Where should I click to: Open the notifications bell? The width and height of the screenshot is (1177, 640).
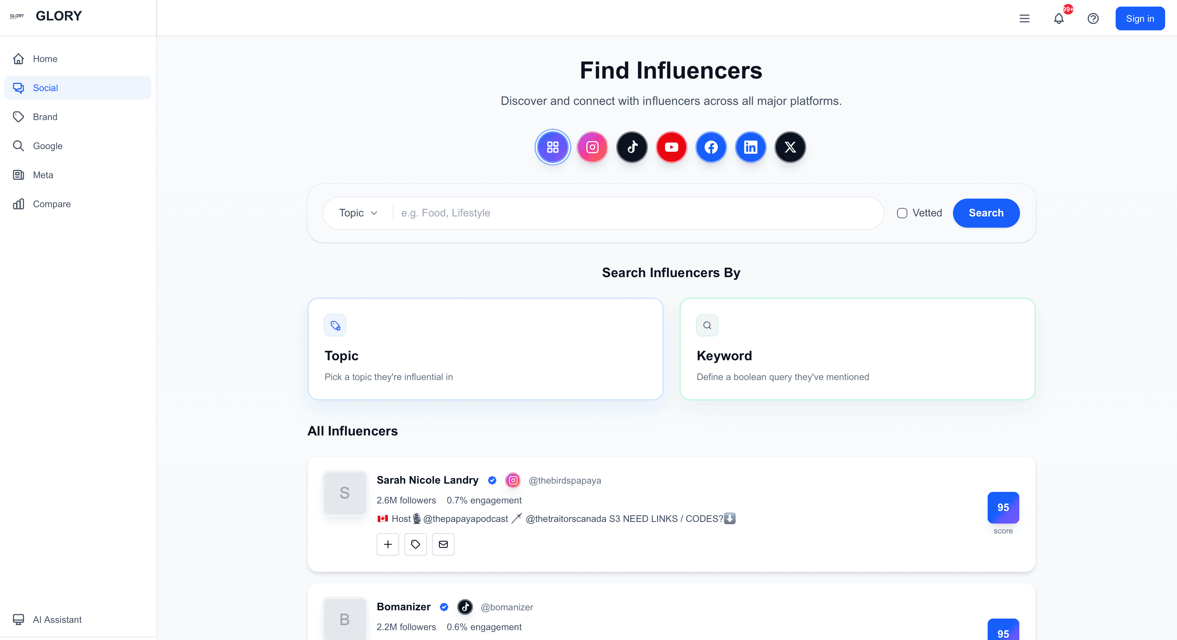pos(1059,19)
